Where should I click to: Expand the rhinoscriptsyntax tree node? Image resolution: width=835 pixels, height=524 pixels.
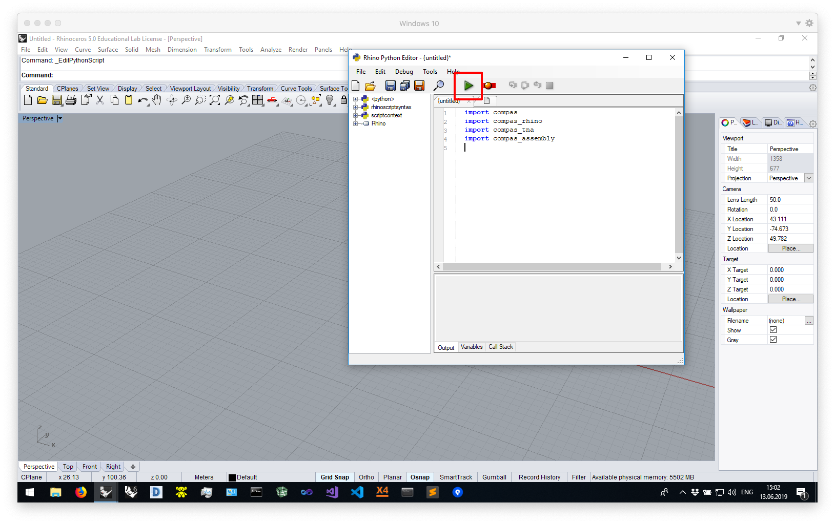[x=355, y=107]
